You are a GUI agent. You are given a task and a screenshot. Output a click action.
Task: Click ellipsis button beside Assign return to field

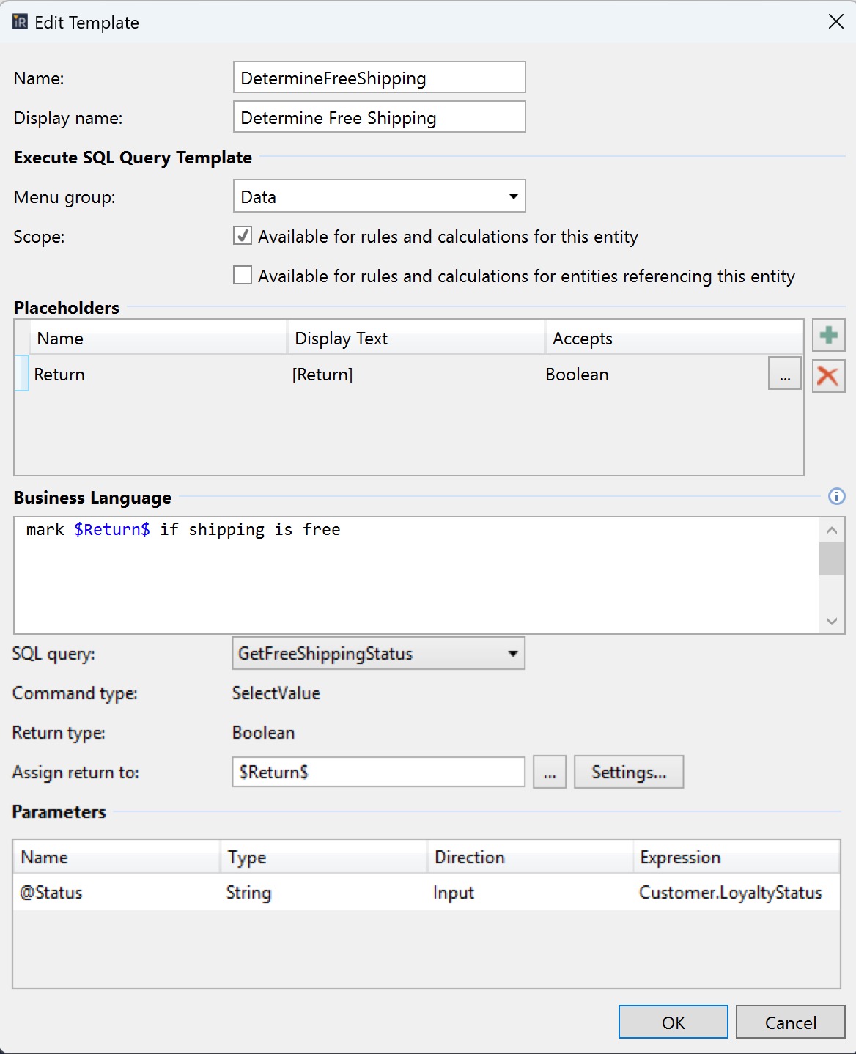(x=550, y=773)
